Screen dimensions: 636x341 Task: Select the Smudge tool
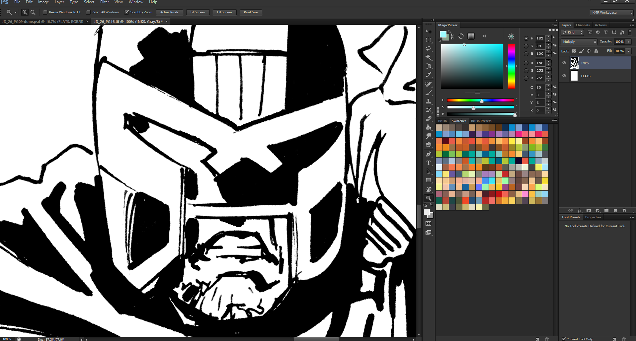coord(429,136)
